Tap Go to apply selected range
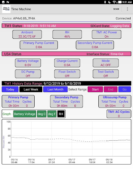The width and height of the screenshot is (133, 177). coord(125,90)
